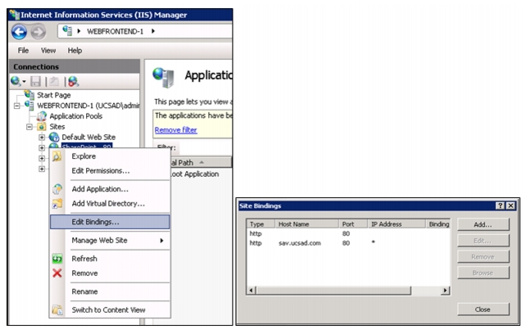The width and height of the screenshot is (531, 334).
Task: Open the Connect icon dropdown arrow
Action: click(24, 82)
